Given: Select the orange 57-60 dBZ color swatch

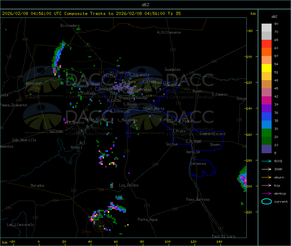Looking at the screenshot, I should pyautogui.click(x=266, y=52).
